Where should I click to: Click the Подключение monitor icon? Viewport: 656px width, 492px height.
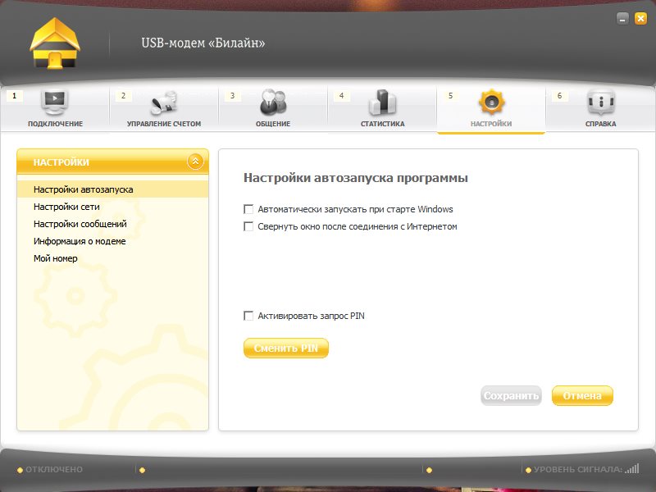pyautogui.click(x=55, y=102)
